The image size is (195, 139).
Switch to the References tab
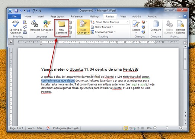click(x=77, y=16)
